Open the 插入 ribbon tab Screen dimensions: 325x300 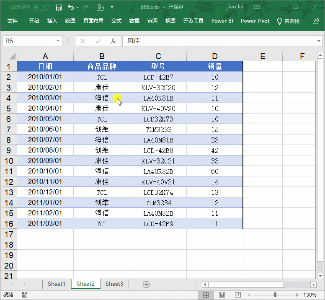click(52, 21)
